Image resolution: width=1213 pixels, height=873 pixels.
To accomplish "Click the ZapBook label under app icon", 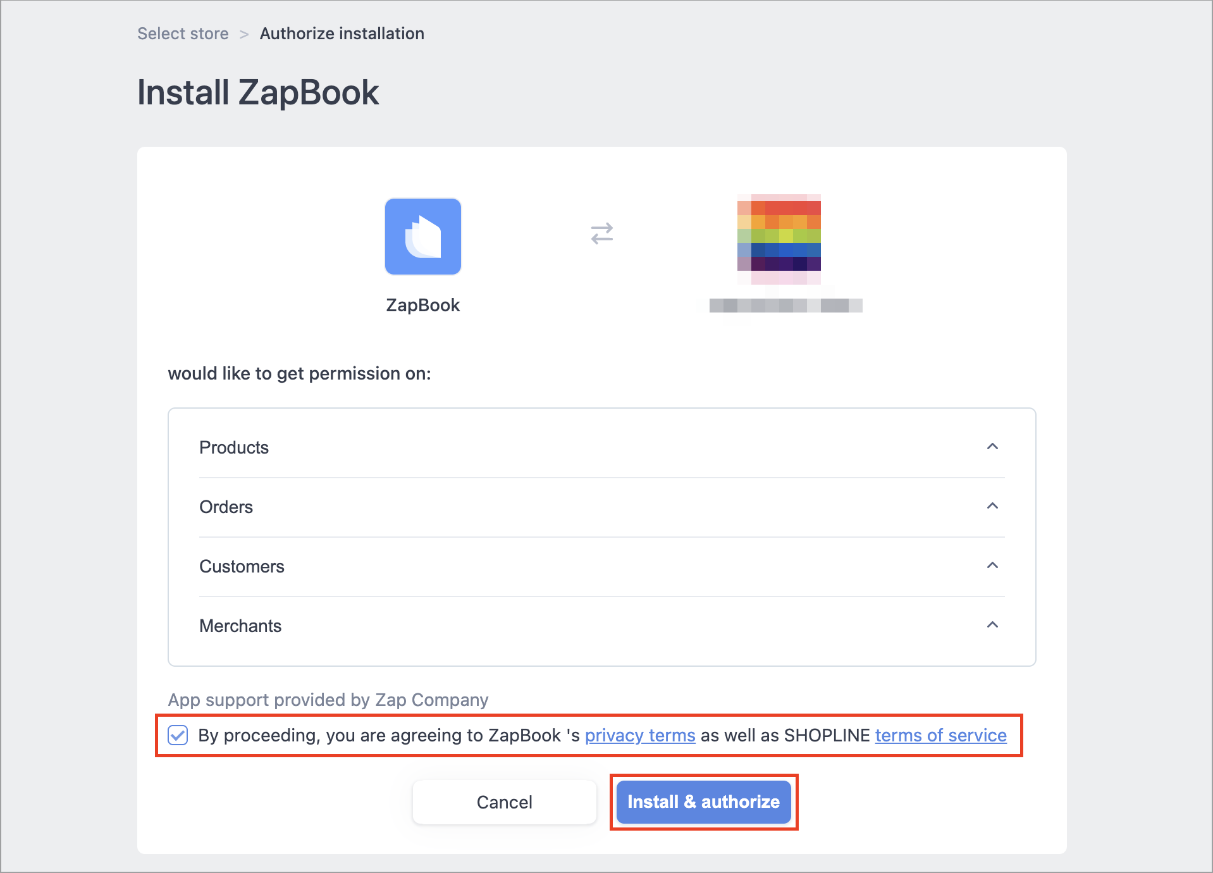I will [423, 305].
